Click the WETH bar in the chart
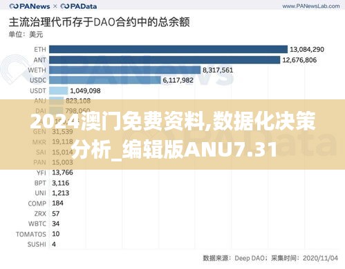This screenshot has width=345, height=269. pyautogui.click(x=124, y=70)
